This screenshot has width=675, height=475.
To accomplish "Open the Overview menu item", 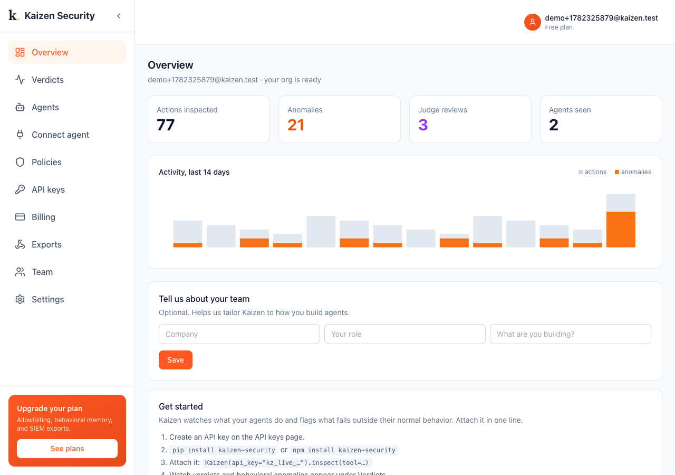I will tap(67, 52).
